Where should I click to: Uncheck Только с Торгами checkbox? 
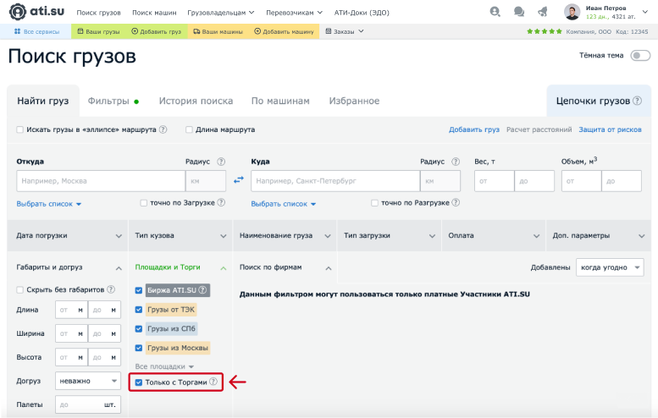point(139,382)
